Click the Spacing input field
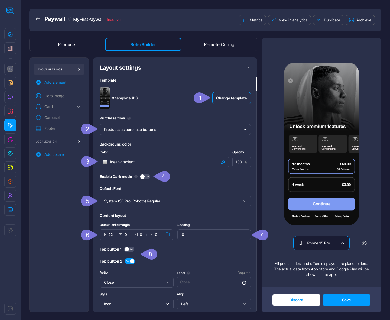This screenshot has width=390, height=320. (214, 235)
